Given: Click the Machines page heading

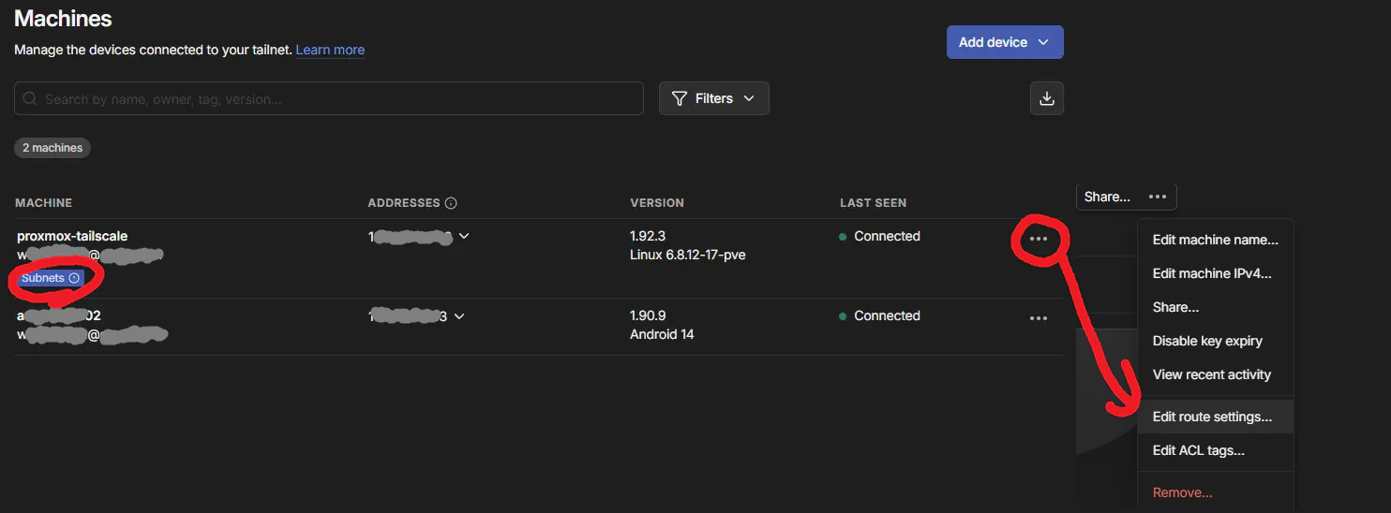Looking at the screenshot, I should click(x=63, y=18).
